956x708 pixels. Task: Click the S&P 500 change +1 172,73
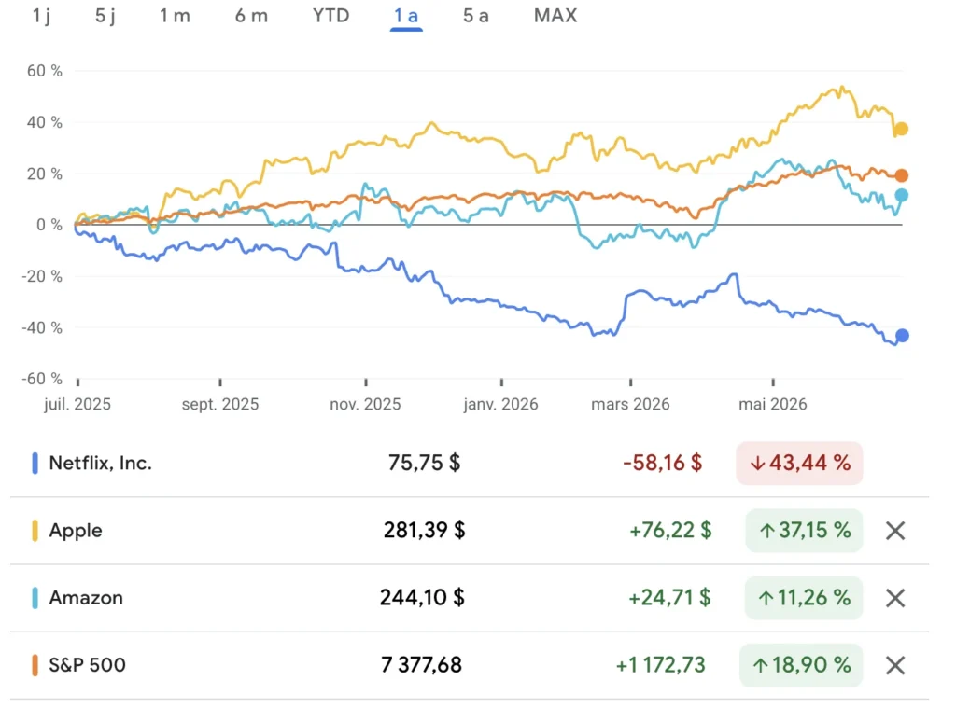(660, 665)
